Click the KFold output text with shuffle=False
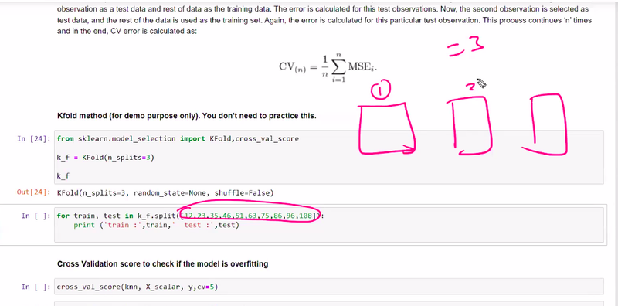The image size is (618, 306). tap(165, 193)
